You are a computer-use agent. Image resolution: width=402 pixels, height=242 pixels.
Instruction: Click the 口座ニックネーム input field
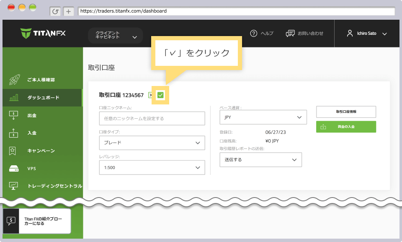[x=152, y=118]
